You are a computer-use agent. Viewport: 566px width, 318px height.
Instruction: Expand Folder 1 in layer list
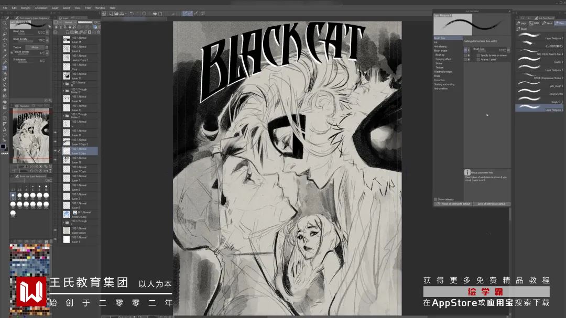tap(63, 91)
